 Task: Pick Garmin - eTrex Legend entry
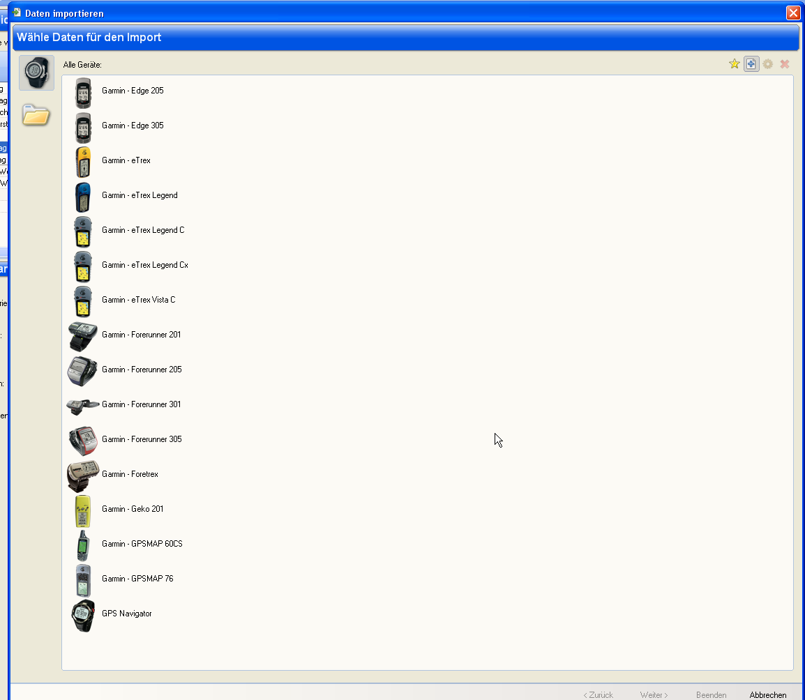click(x=140, y=195)
